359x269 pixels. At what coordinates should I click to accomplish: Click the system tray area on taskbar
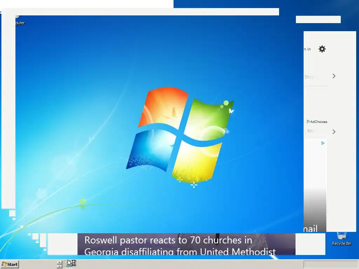pos(331,264)
